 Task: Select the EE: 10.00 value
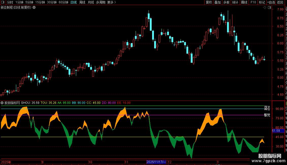[124, 103]
